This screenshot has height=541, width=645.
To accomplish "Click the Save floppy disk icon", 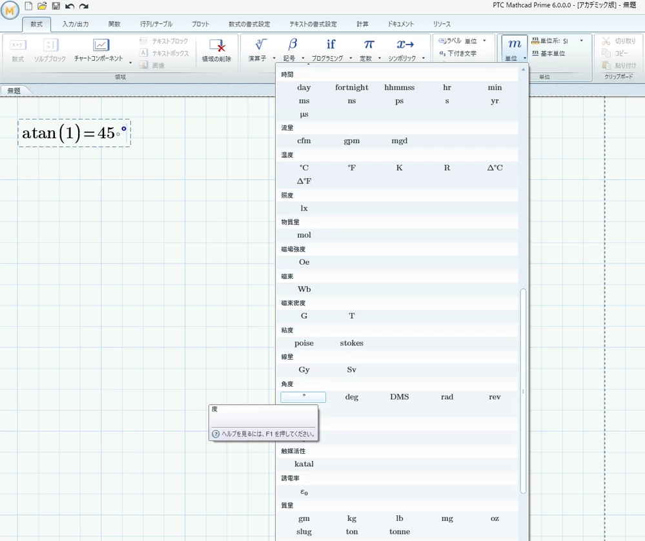I will (x=56, y=6).
